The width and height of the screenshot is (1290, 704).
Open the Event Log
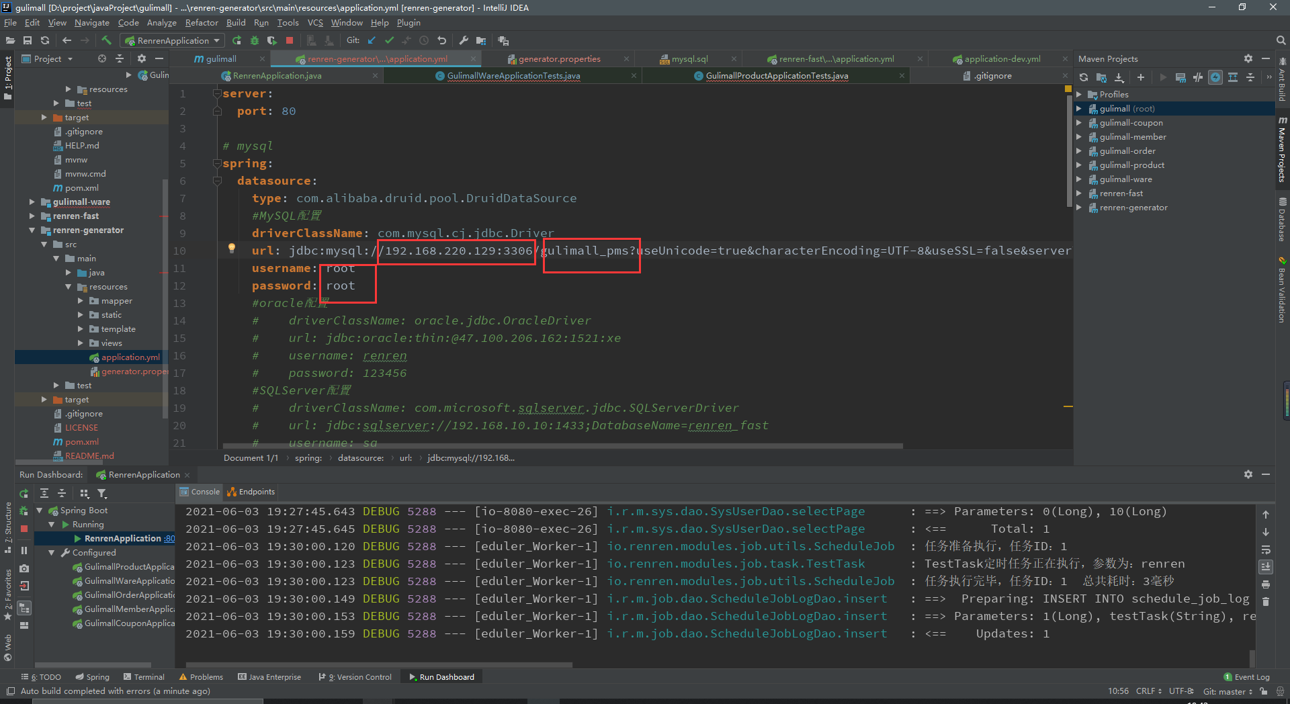tap(1246, 677)
